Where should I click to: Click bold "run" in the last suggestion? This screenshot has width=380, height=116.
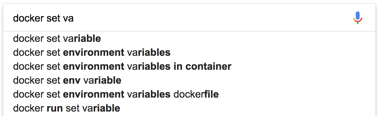[55, 108]
